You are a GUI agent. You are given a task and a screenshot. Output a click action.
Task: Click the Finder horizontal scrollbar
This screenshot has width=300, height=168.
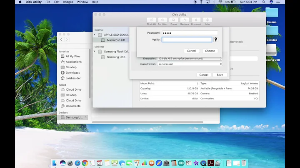click(147, 122)
